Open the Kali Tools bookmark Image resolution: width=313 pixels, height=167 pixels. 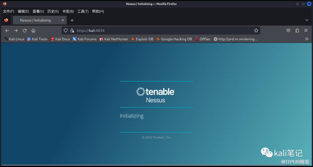tap(37, 39)
